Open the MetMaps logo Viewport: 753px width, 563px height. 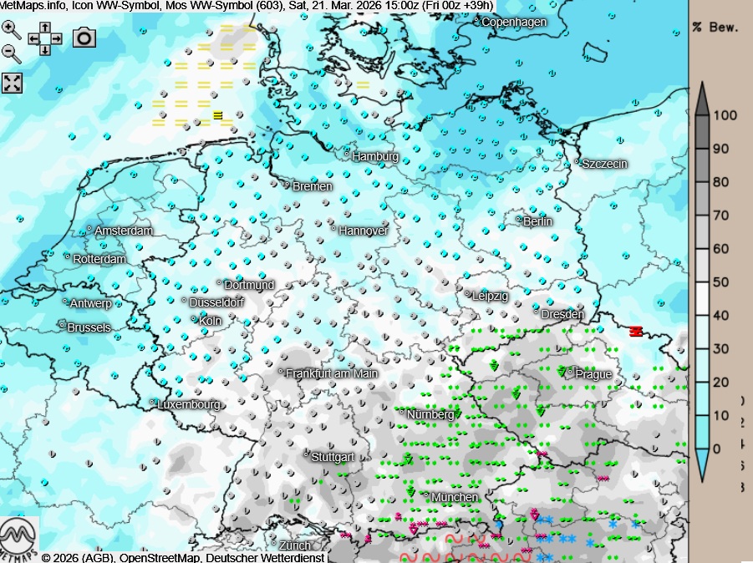[18, 539]
